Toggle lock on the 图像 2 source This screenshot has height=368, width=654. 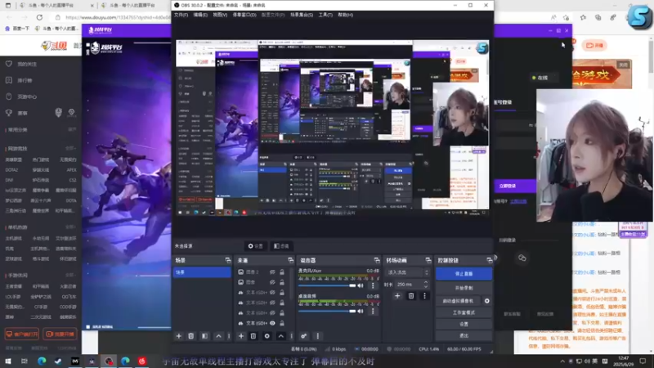[x=282, y=272]
